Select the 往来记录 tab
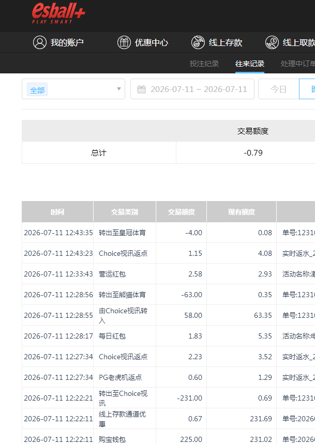315x444 pixels. tap(250, 64)
